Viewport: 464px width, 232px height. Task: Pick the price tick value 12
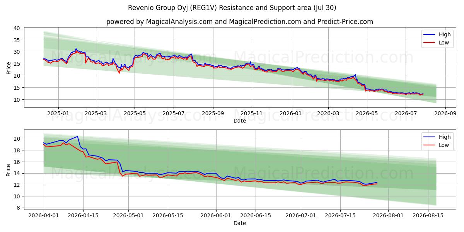coord(17,185)
